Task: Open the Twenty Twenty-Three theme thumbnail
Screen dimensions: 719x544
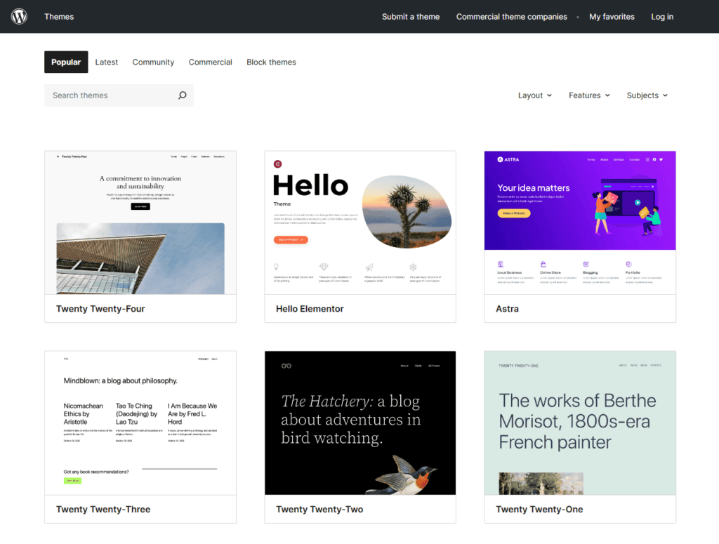Action: click(140, 423)
